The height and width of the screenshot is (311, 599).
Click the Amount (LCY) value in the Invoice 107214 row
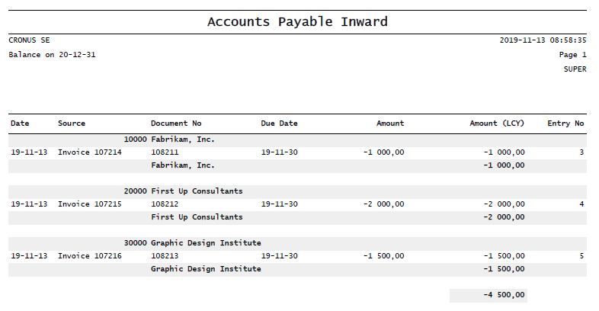(504, 152)
